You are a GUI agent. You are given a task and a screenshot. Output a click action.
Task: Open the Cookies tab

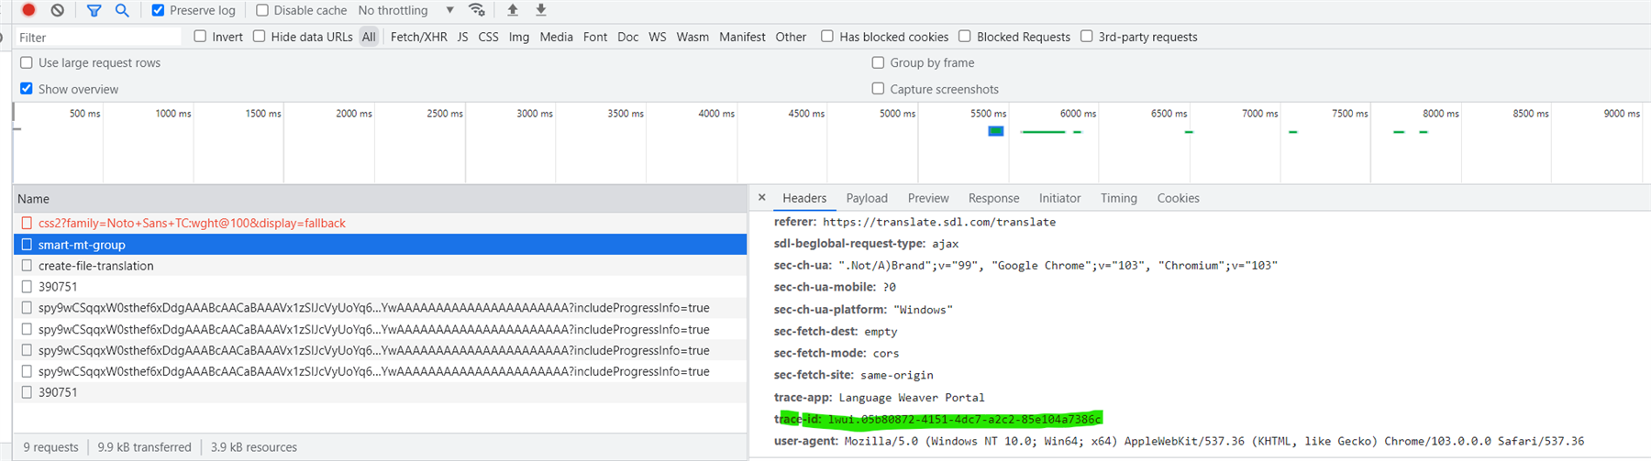tap(1178, 198)
